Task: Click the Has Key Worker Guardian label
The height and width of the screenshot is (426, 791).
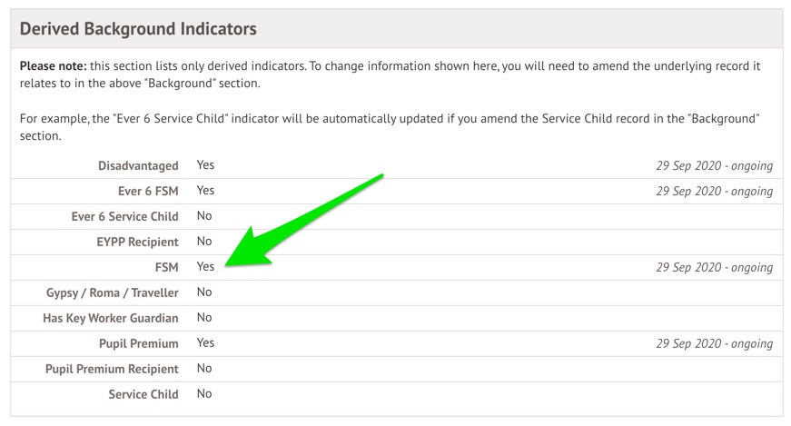Action: coord(110,318)
